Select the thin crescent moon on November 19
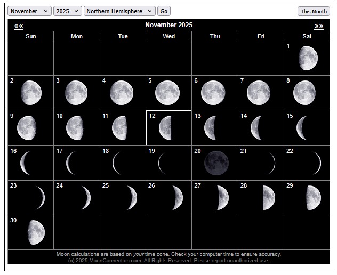The image size is (337, 275). pyautogui.click(x=162, y=163)
